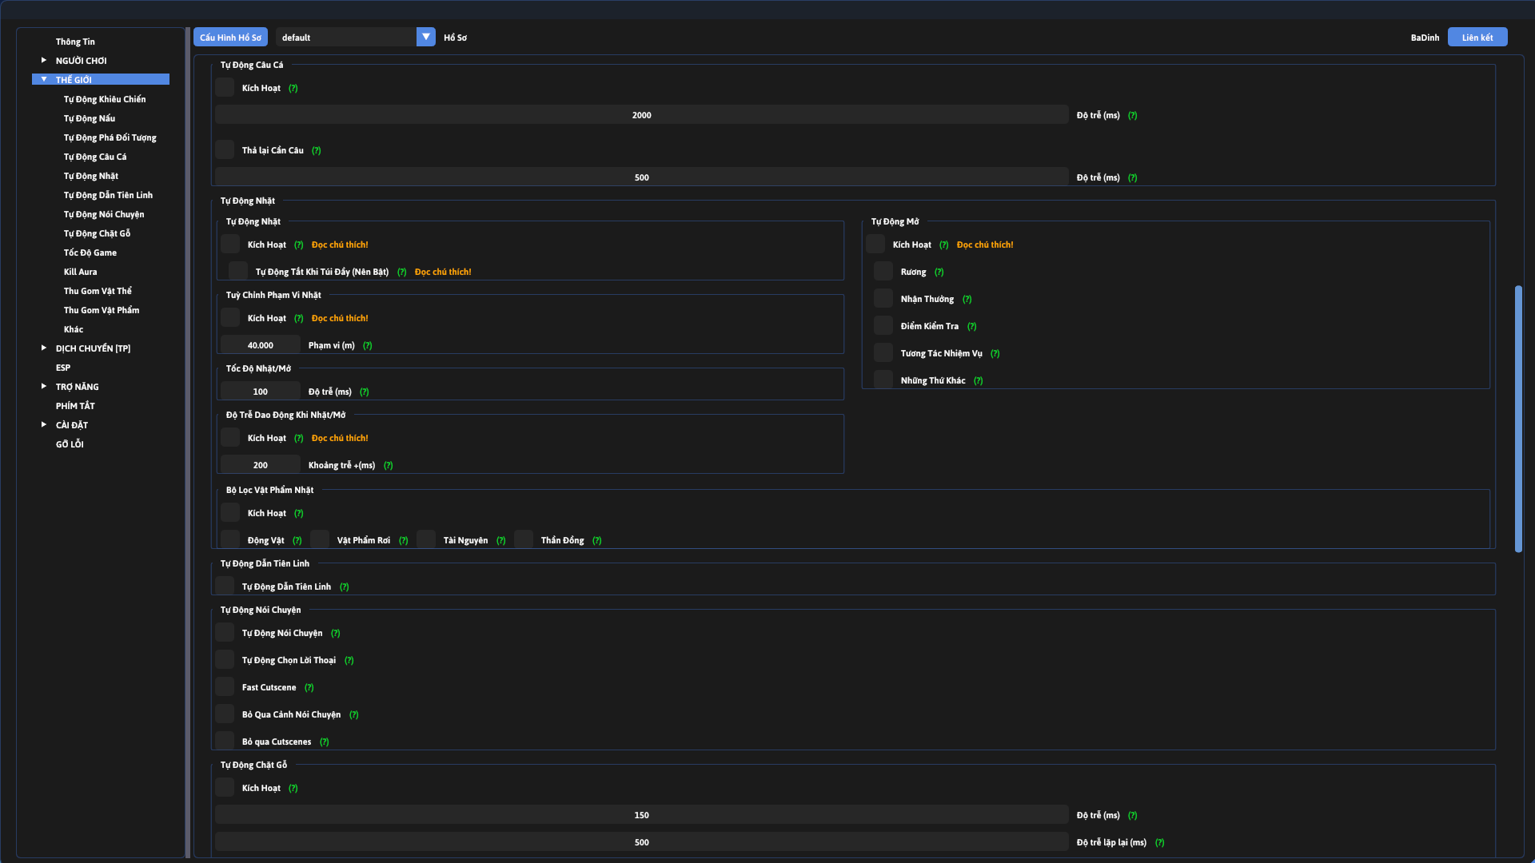Enable Kích Hoạt under Tự Động Câu Cá
This screenshot has height=863, width=1535.
click(225, 88)
